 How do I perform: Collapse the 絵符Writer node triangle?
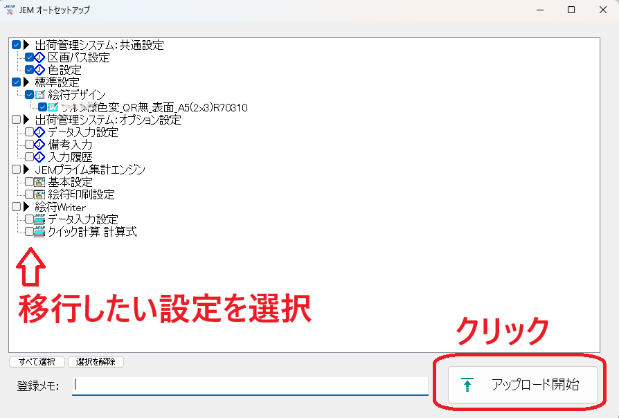[27, 207]
